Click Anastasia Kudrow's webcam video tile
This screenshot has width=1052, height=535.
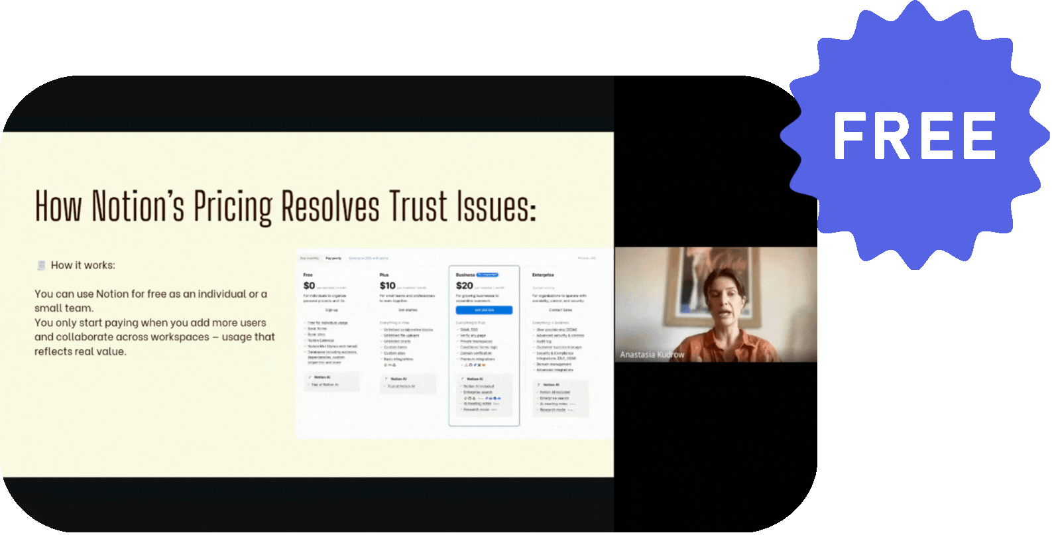pos(716,305)
